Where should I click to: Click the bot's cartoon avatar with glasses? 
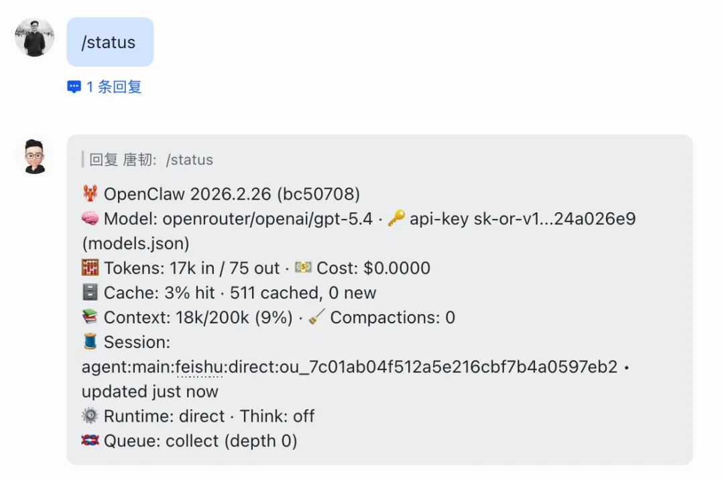coord(34,157)
